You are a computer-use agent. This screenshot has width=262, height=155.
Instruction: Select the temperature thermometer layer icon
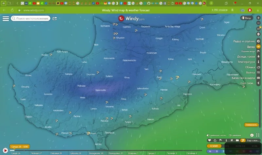[x=258, y=62]
